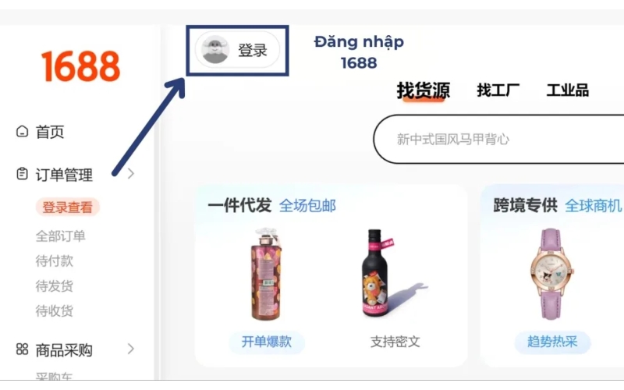Viewport: 624px width, 390px height.
Task: Click the grid icon beside 商品采购
Action: pyautogui.click(x=23, y=349)
